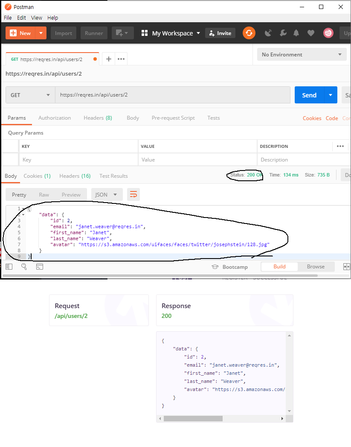This screenshot has height=447, width=351.
Task: Open the Postman console icon
Action: pyautogui.click(x=40, y=267)
